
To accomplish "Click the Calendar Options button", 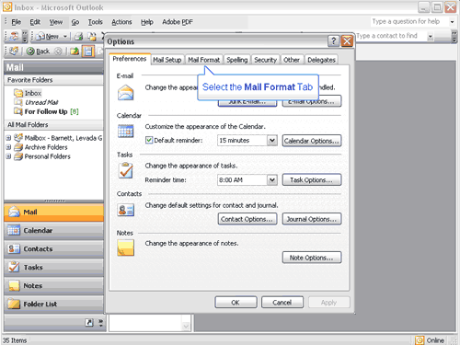I will tap(312, 141).
